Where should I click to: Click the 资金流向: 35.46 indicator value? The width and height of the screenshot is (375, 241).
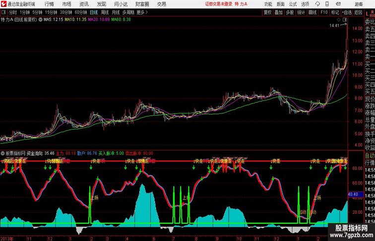click(x=40, y=153)
